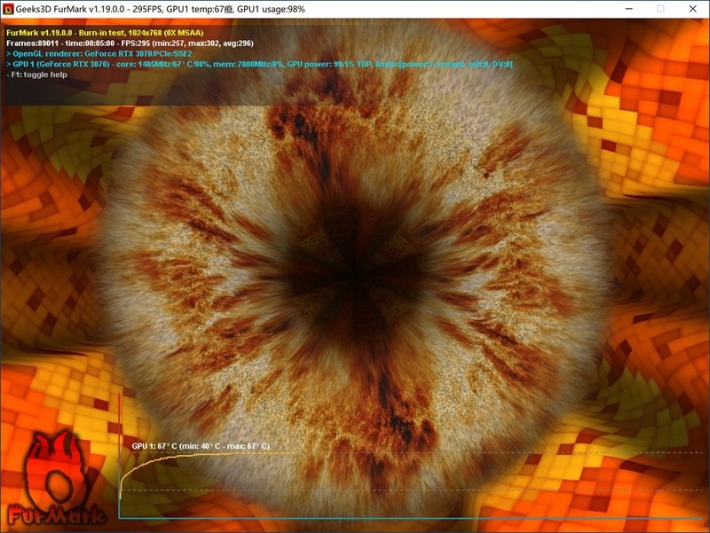Image resolution: width=710 pixels, height=533 pixels.
Task: Select the yellow Burn-in test 1024x768 header line
Action: point(105,33)
